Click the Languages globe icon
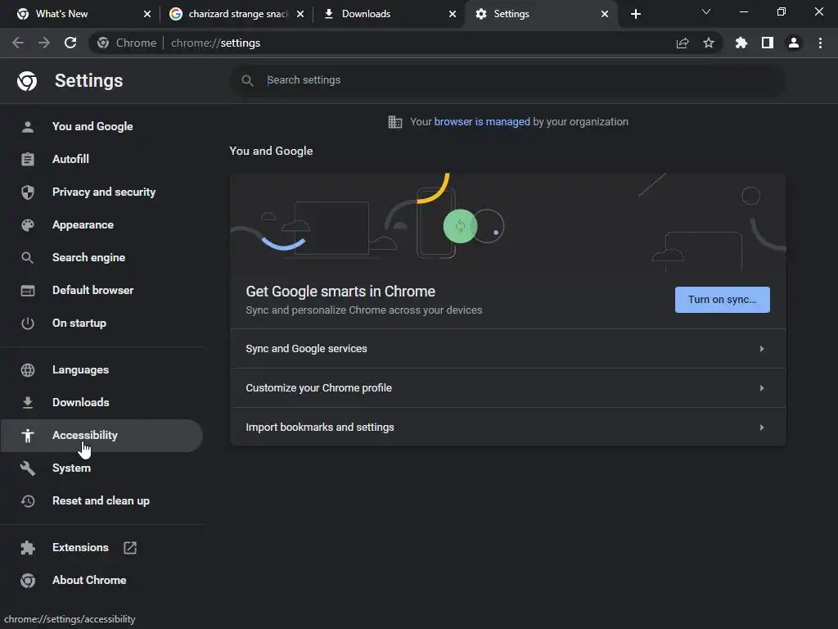The image size is (838, 629). point(28,370)
